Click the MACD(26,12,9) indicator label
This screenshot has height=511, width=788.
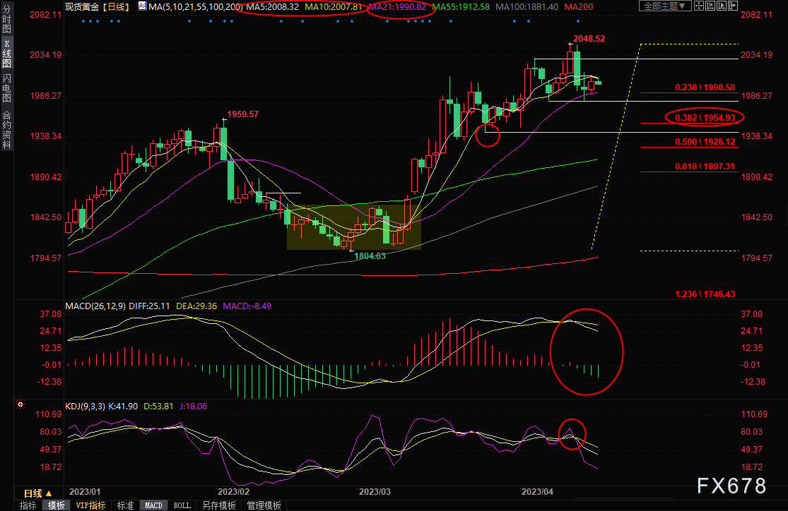(95, 306)
